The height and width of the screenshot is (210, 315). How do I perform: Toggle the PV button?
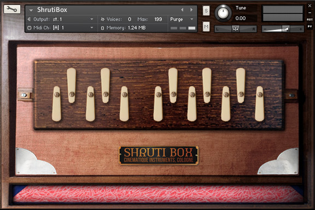tap(310, 26)
